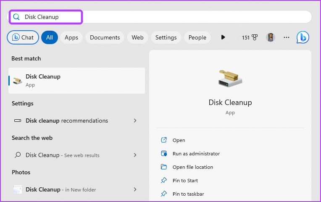
Task: Click the Open external-link icon
Action: pos(164,140)
